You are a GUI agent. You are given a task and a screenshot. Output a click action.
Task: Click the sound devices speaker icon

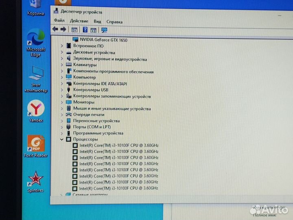69,58
